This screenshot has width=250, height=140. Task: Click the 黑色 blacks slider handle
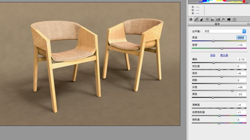[213, 98]
